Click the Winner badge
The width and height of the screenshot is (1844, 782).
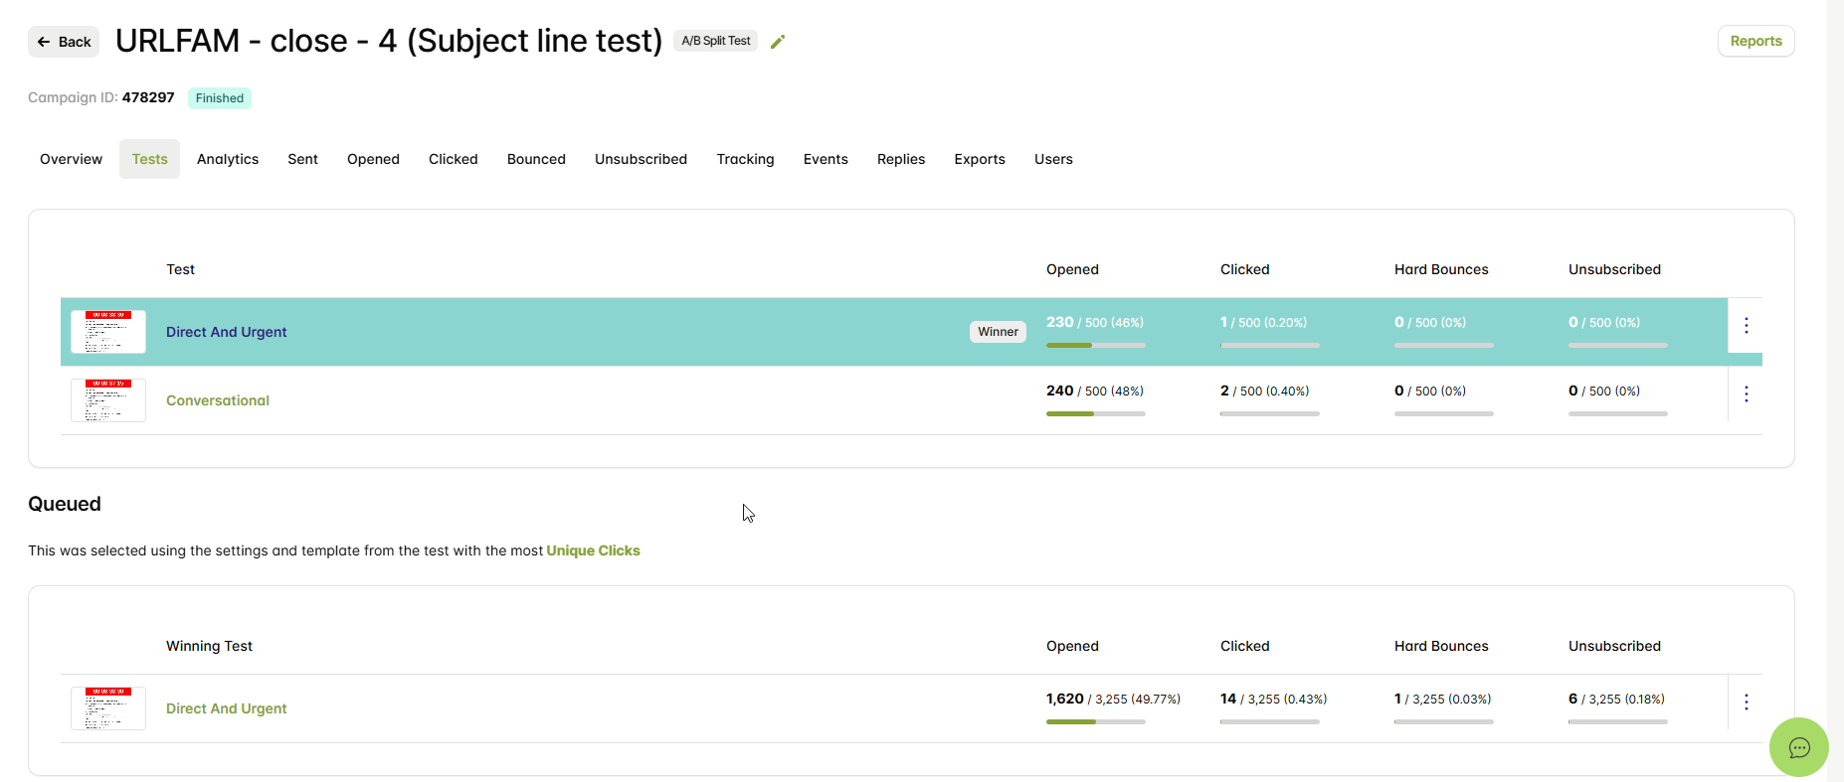point(998,332)
